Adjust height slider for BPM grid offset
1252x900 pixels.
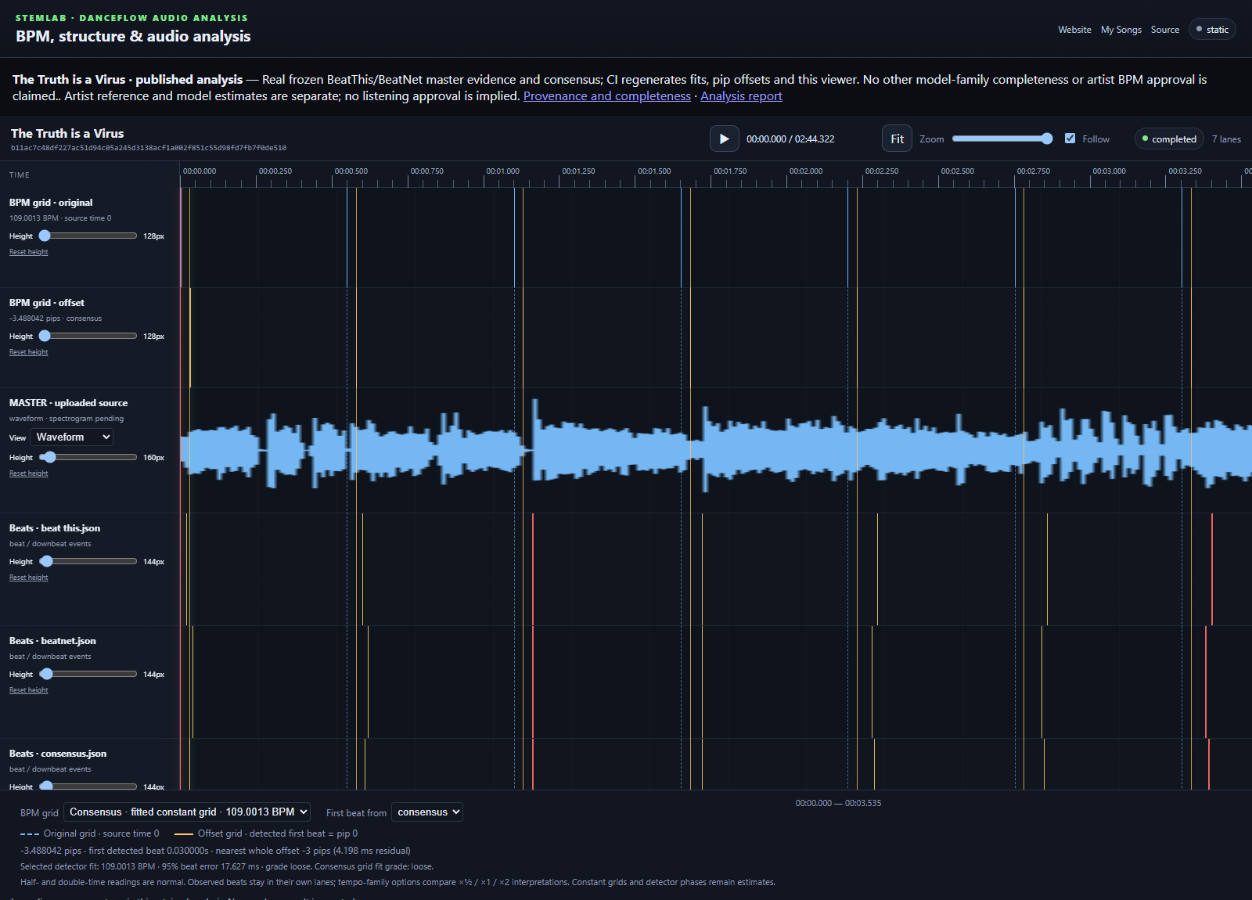click(88, 336)
